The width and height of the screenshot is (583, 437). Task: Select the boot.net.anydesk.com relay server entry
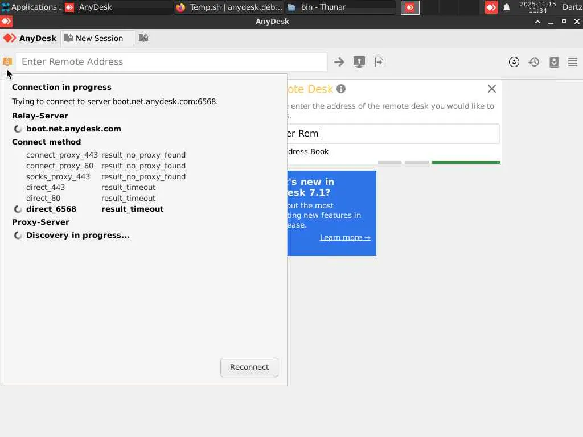coord(73,129)
